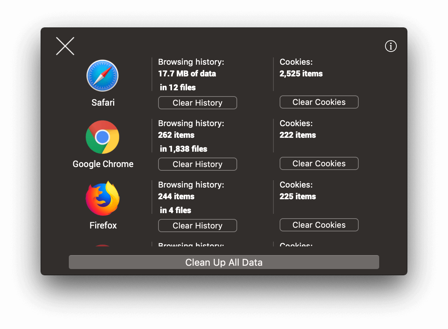Image resolution: width=448 pixels, height=329 pixels.
Task: Clear Cookies for Firefox
Action: (x=319, y=225)
